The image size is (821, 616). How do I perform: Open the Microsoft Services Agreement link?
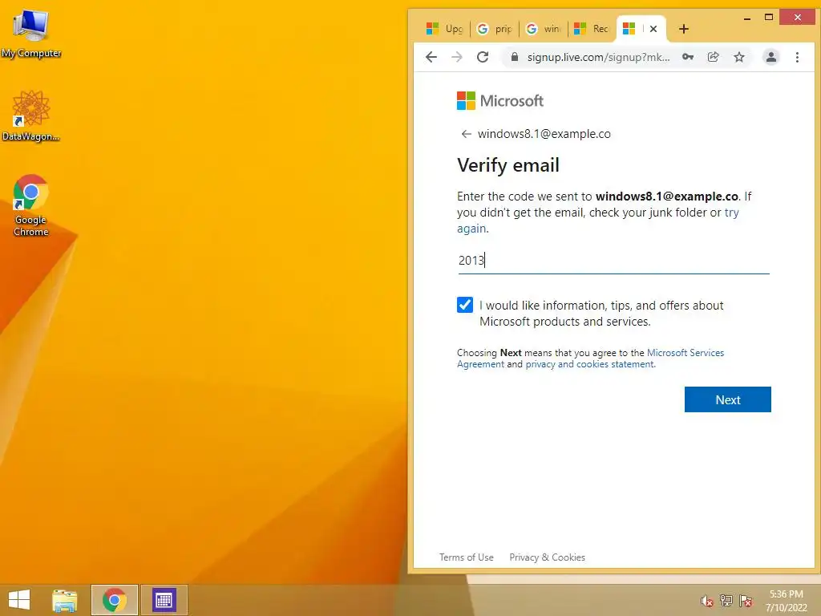[x=686, y=353]
